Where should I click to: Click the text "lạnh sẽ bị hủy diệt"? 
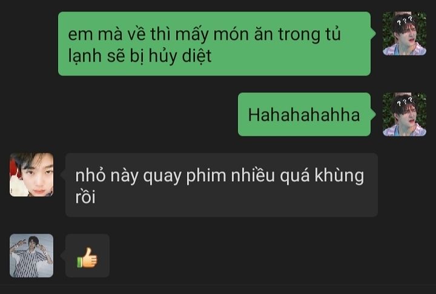tap(140, 56)
